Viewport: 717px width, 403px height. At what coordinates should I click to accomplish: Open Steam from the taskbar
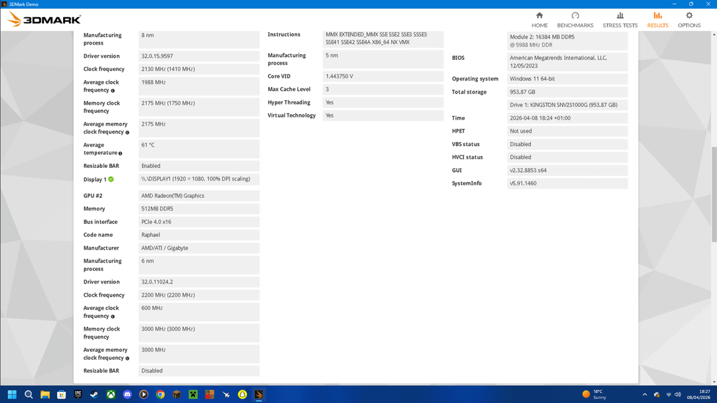tap(94, 394)
